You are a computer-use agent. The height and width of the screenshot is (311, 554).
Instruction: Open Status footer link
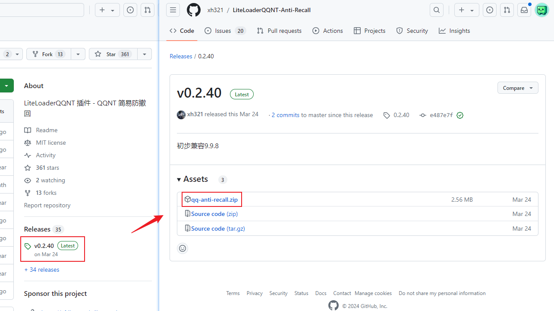(301, 293)
